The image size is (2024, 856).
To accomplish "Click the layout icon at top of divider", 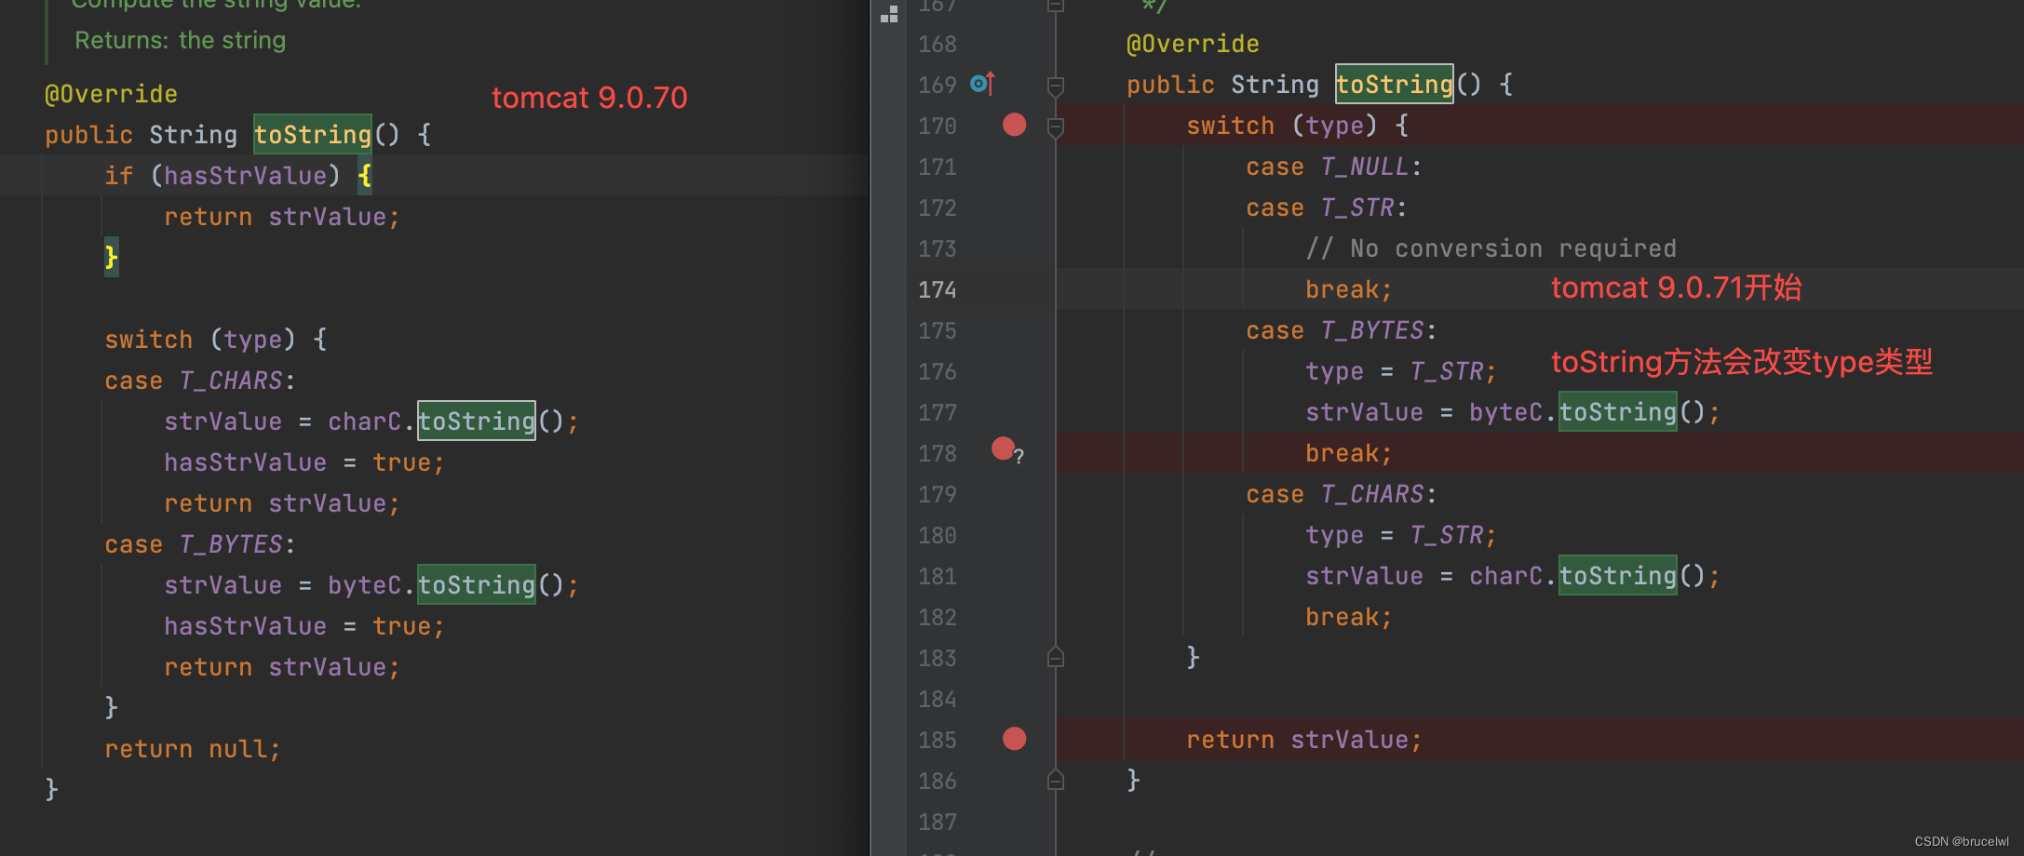I will (889, 14).
